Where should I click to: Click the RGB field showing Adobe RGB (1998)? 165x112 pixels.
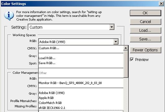click(x=79, y=42)
